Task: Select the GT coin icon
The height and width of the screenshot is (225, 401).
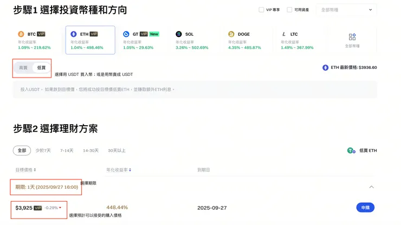Action: click(126, 34)
